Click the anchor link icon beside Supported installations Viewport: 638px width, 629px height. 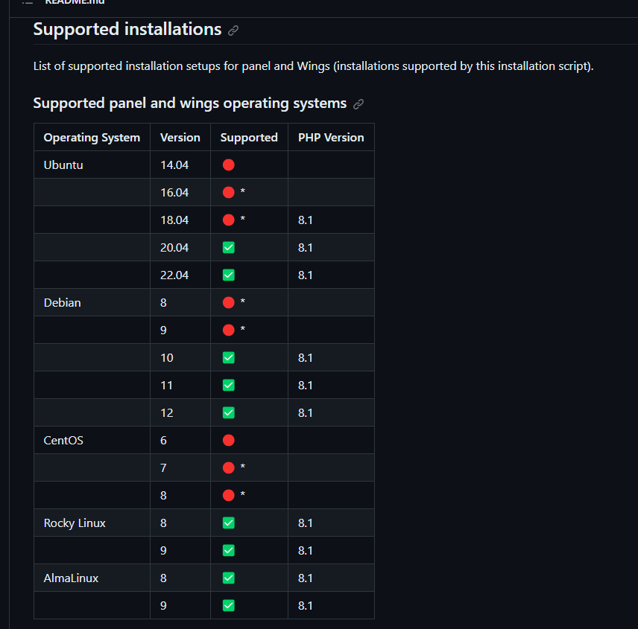pos(233,31)
